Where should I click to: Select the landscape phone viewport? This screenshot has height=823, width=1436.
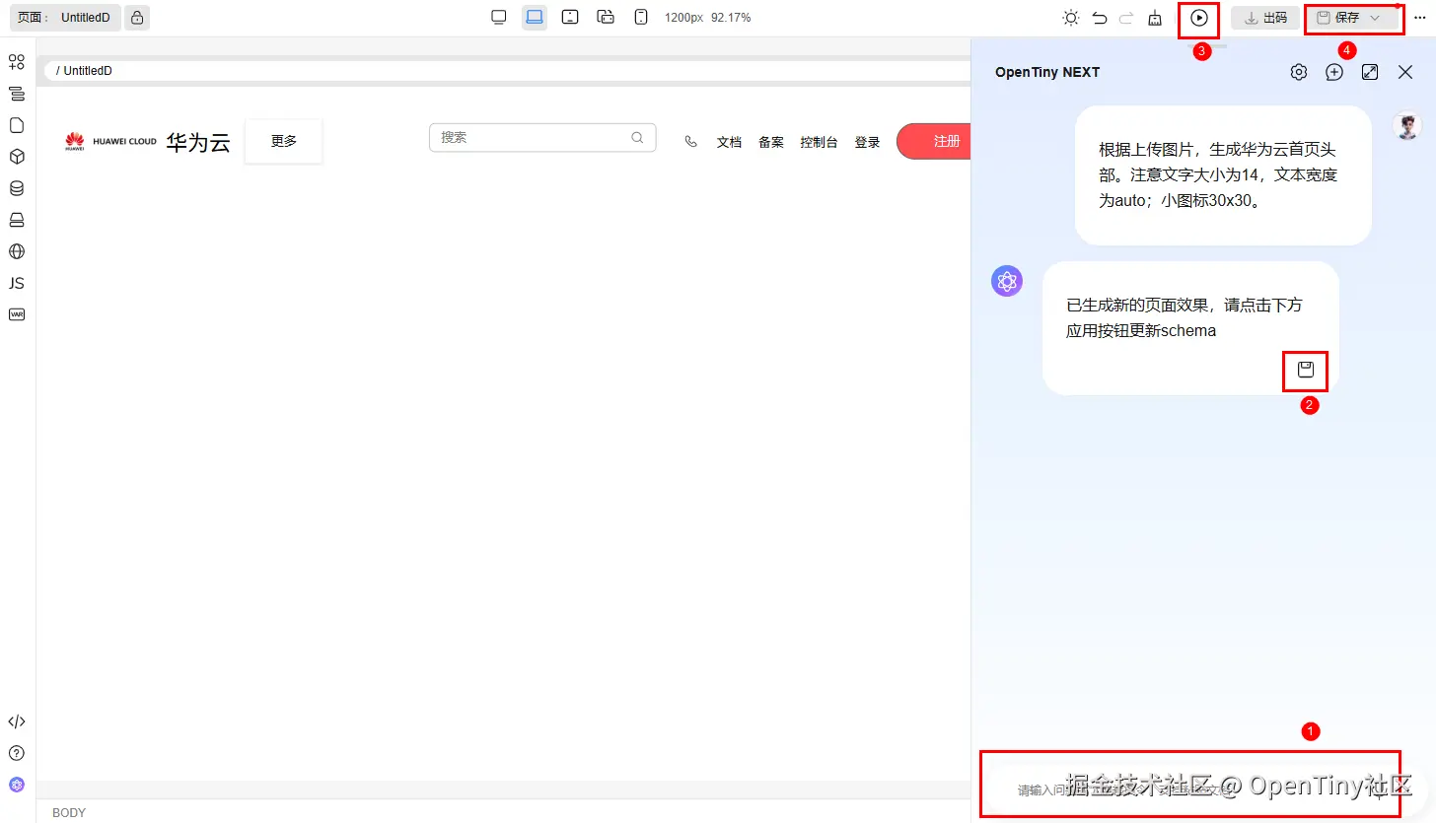pos(606,17)
